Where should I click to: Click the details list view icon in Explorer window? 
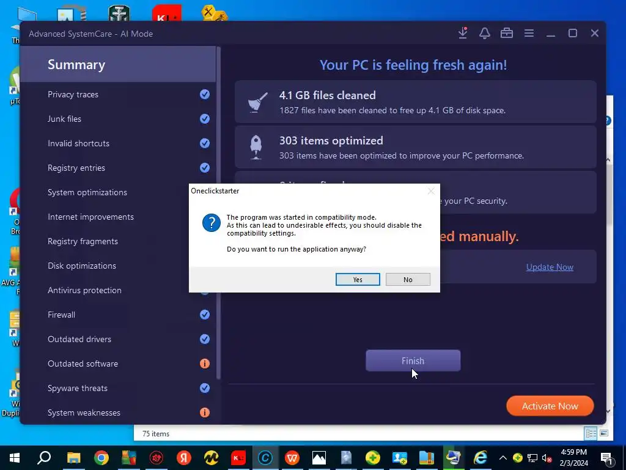click(x=591, y=434)
